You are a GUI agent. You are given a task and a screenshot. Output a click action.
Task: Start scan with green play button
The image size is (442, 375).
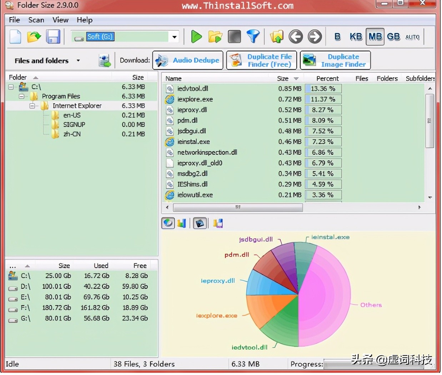196,37
